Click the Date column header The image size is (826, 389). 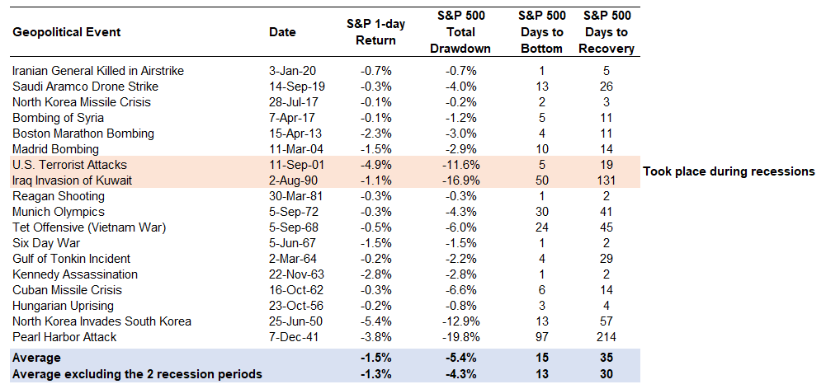tap(283, 32)
